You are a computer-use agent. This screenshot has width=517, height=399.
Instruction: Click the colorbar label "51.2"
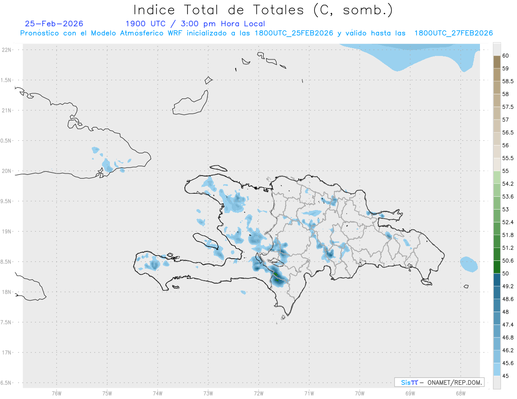click(508, 248)
